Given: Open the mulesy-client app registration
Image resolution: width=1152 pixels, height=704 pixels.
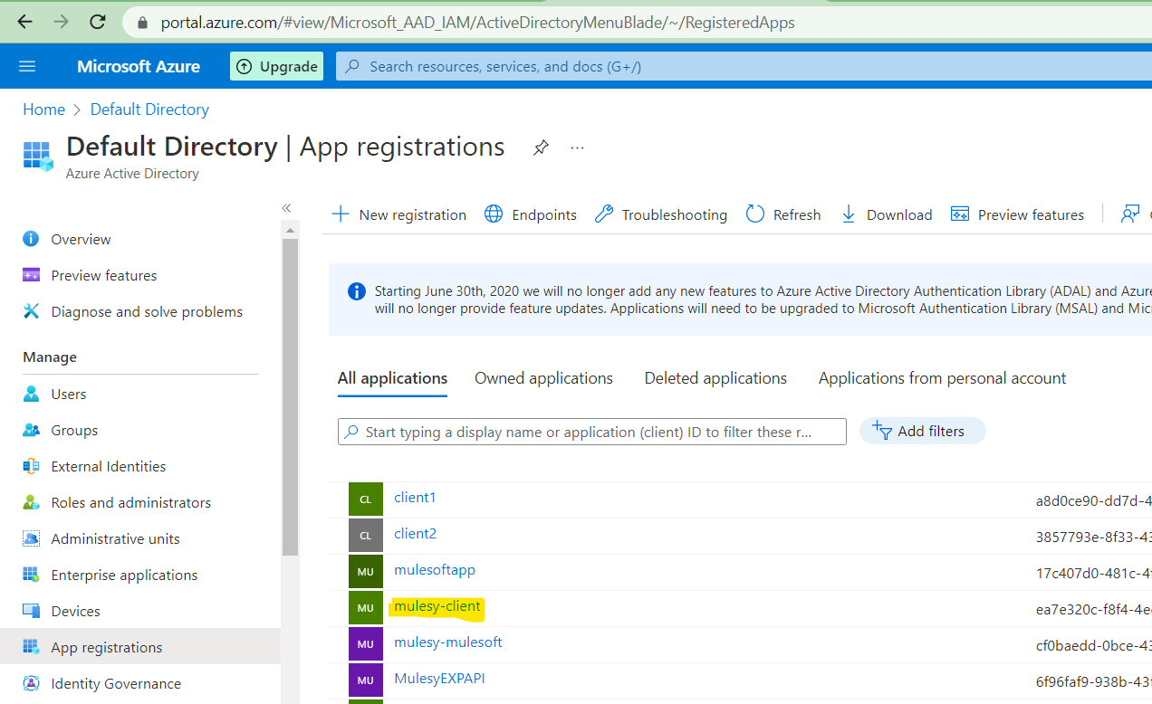Looking at the screenshot, I should pos(437,606).
